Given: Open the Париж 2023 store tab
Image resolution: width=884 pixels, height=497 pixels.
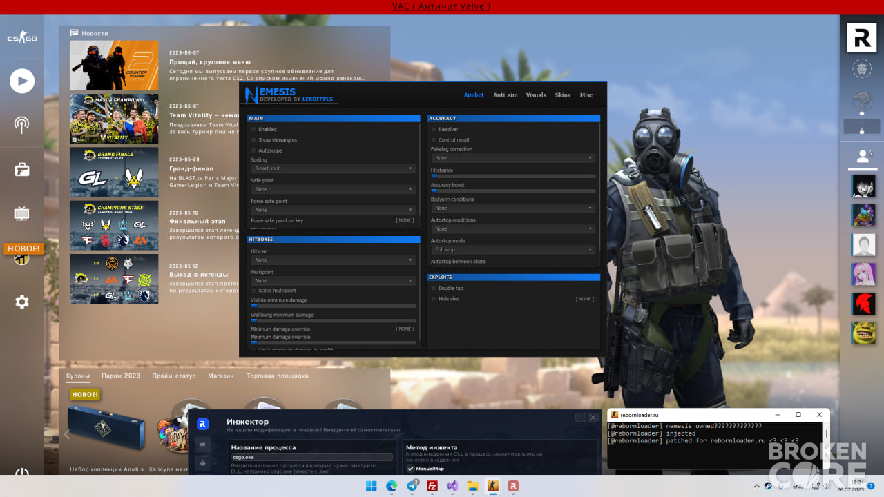Looking at the screenshot, I should click(x=121, y=376).
